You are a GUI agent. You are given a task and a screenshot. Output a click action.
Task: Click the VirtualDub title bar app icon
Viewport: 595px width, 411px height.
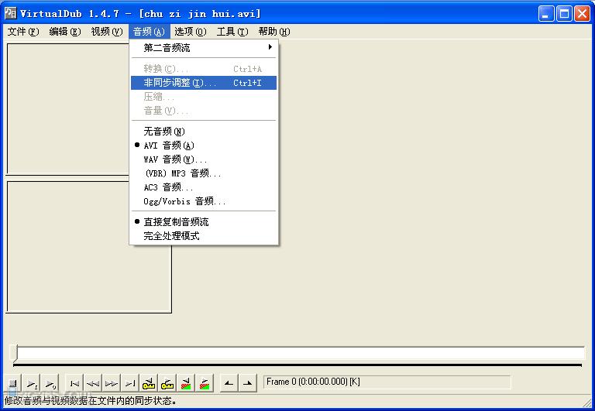11,13
